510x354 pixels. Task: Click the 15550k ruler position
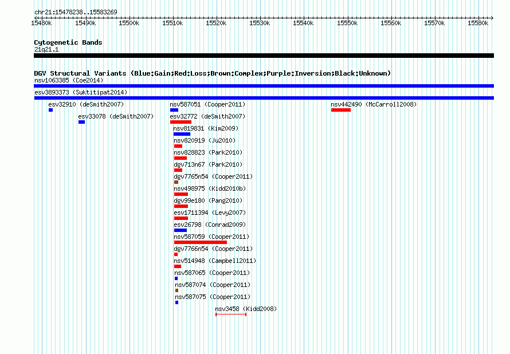347,23
